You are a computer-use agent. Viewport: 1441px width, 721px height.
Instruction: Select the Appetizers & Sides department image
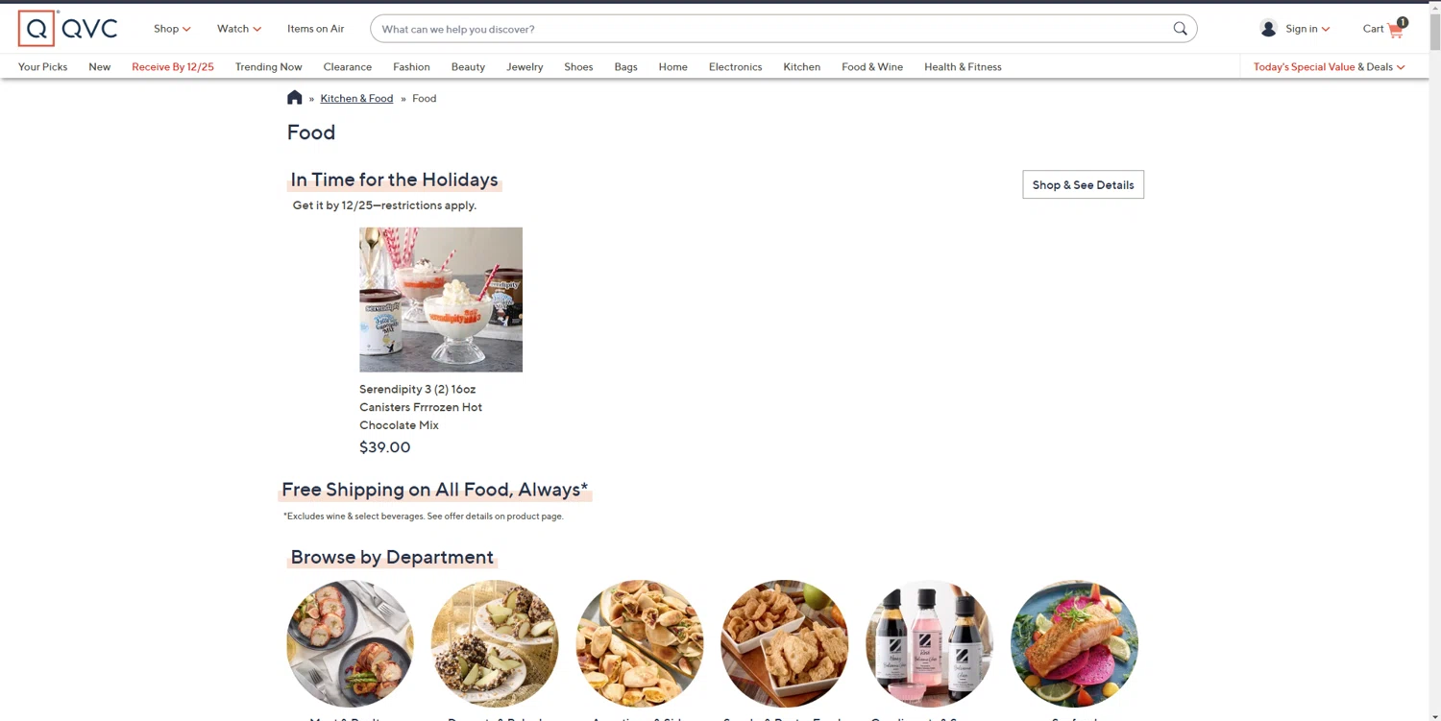click(x=640, y=643)
